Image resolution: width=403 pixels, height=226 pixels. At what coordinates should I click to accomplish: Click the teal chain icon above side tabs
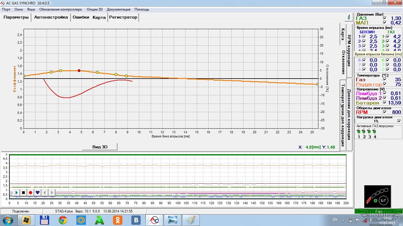tap(349, 17)
